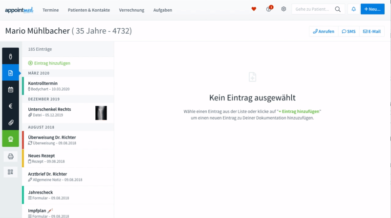Select the Kontrolltermin entry
Viewport: 391px width, 218px height.
pos(68,86)
